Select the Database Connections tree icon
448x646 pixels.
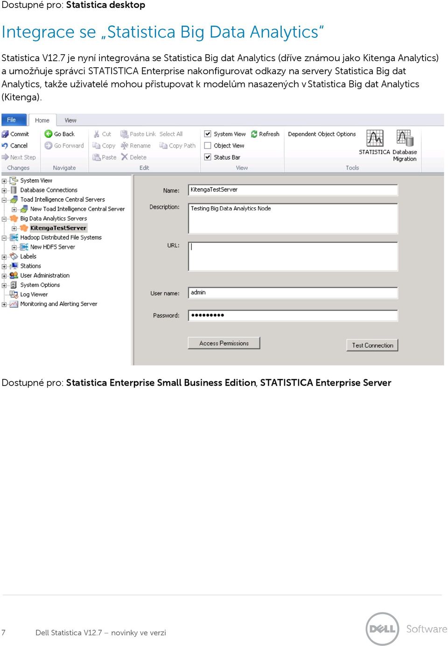[14, 190]
